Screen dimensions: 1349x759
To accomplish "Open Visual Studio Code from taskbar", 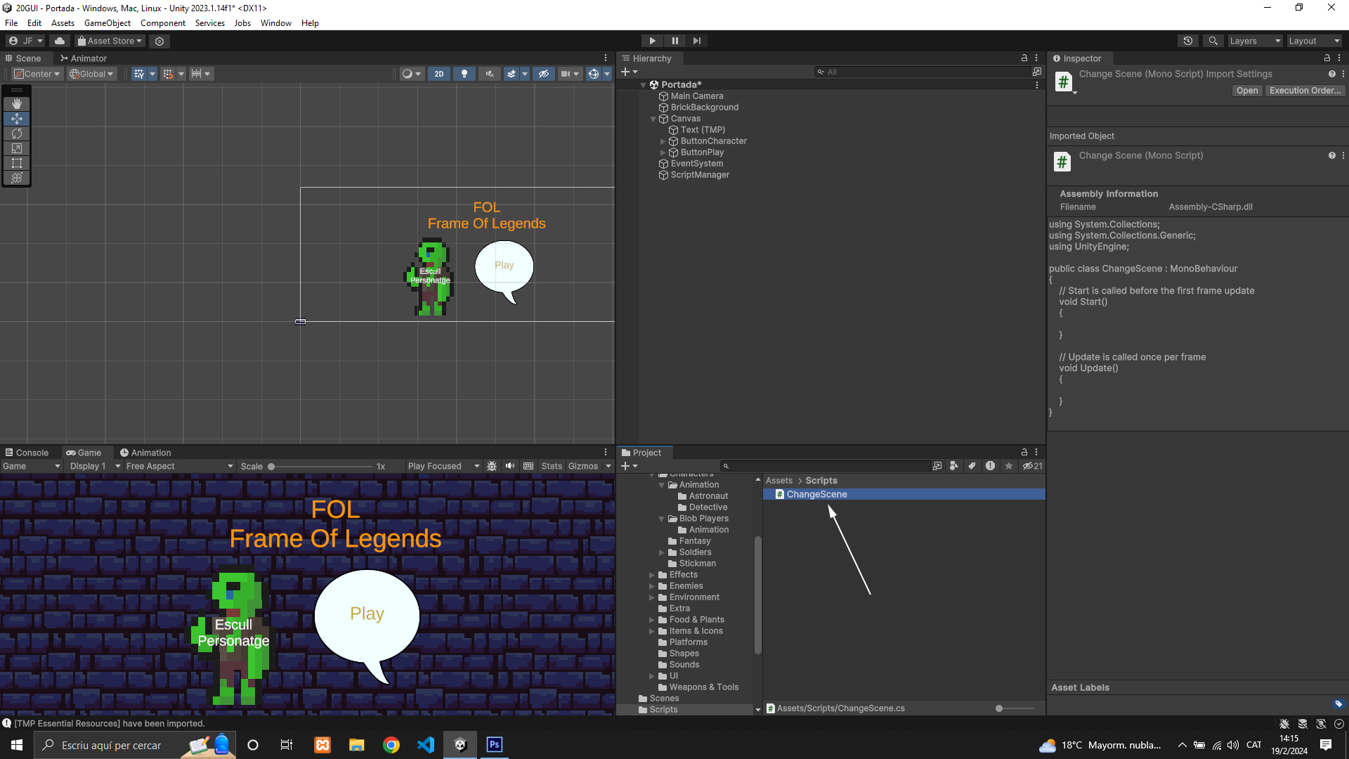I will coord(426,745).
